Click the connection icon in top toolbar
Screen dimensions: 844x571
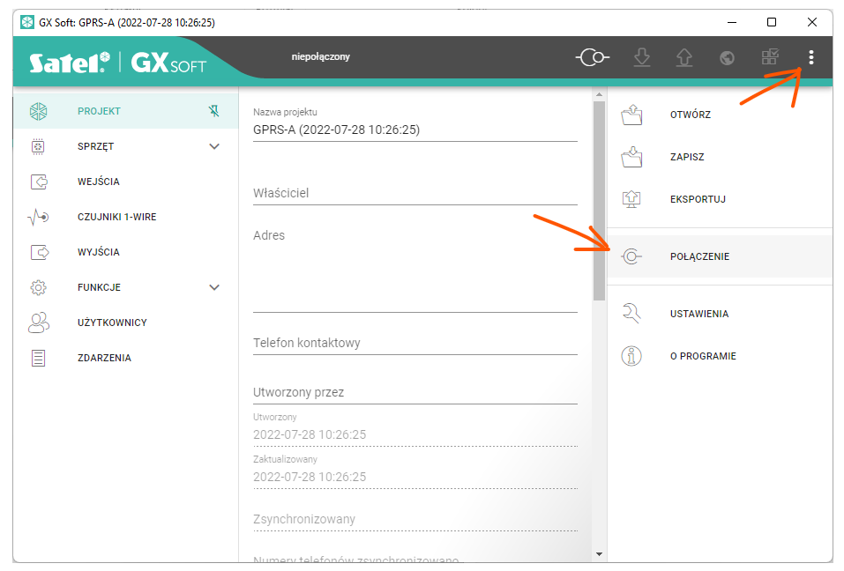(593, 58)
